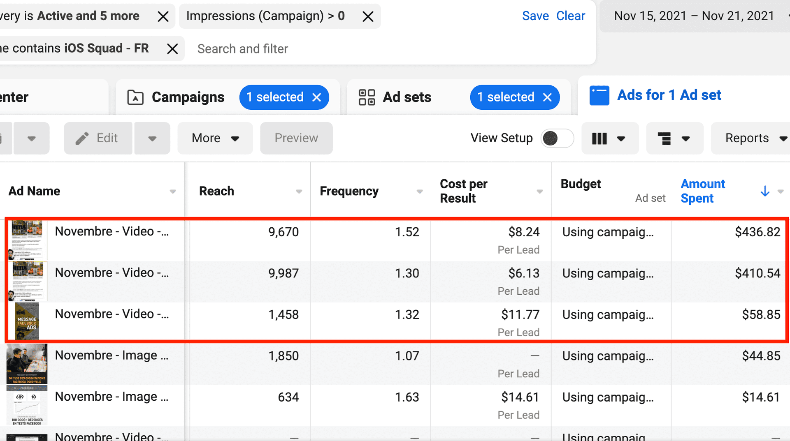The image size is (790, 441).
Task: Switch to the Ad sets tab
Action: click(407, 97)
